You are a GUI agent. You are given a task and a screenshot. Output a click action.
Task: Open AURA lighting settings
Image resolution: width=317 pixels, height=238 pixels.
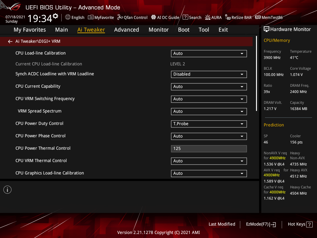pos(213,17)
